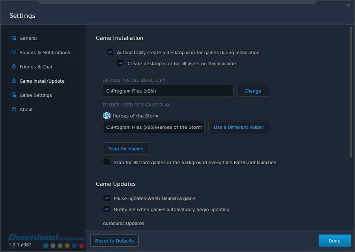The image size is (355, 252).
Task: Click the Game Settings controller icon
Action: (14, 95)
